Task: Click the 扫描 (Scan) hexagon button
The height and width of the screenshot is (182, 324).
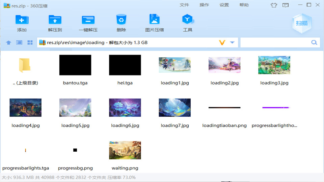Action: 301,23
